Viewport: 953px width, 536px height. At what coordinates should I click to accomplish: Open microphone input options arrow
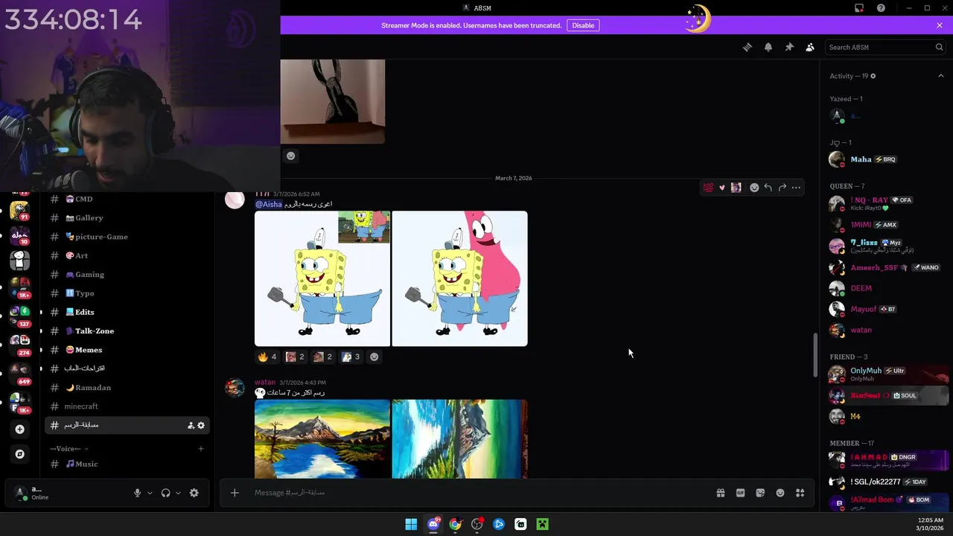(150, 493)
